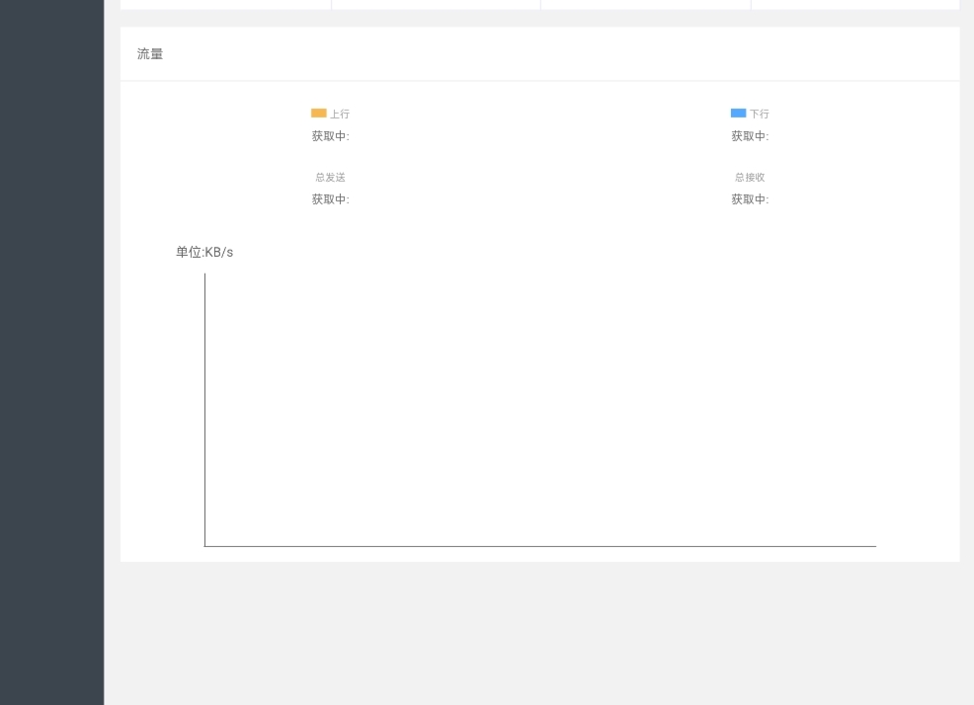The height and width of the screenshot is (705, 974).
Task: Click 获取中 value under 下行
Action: 750,136
